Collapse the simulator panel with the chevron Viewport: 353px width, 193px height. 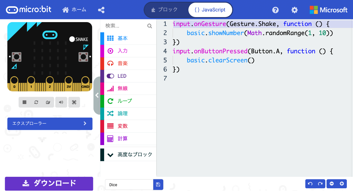[x=97, y=95]
